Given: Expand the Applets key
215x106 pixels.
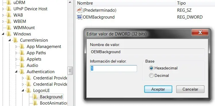Looking at the screenshot, I should [x=16, y=59].
